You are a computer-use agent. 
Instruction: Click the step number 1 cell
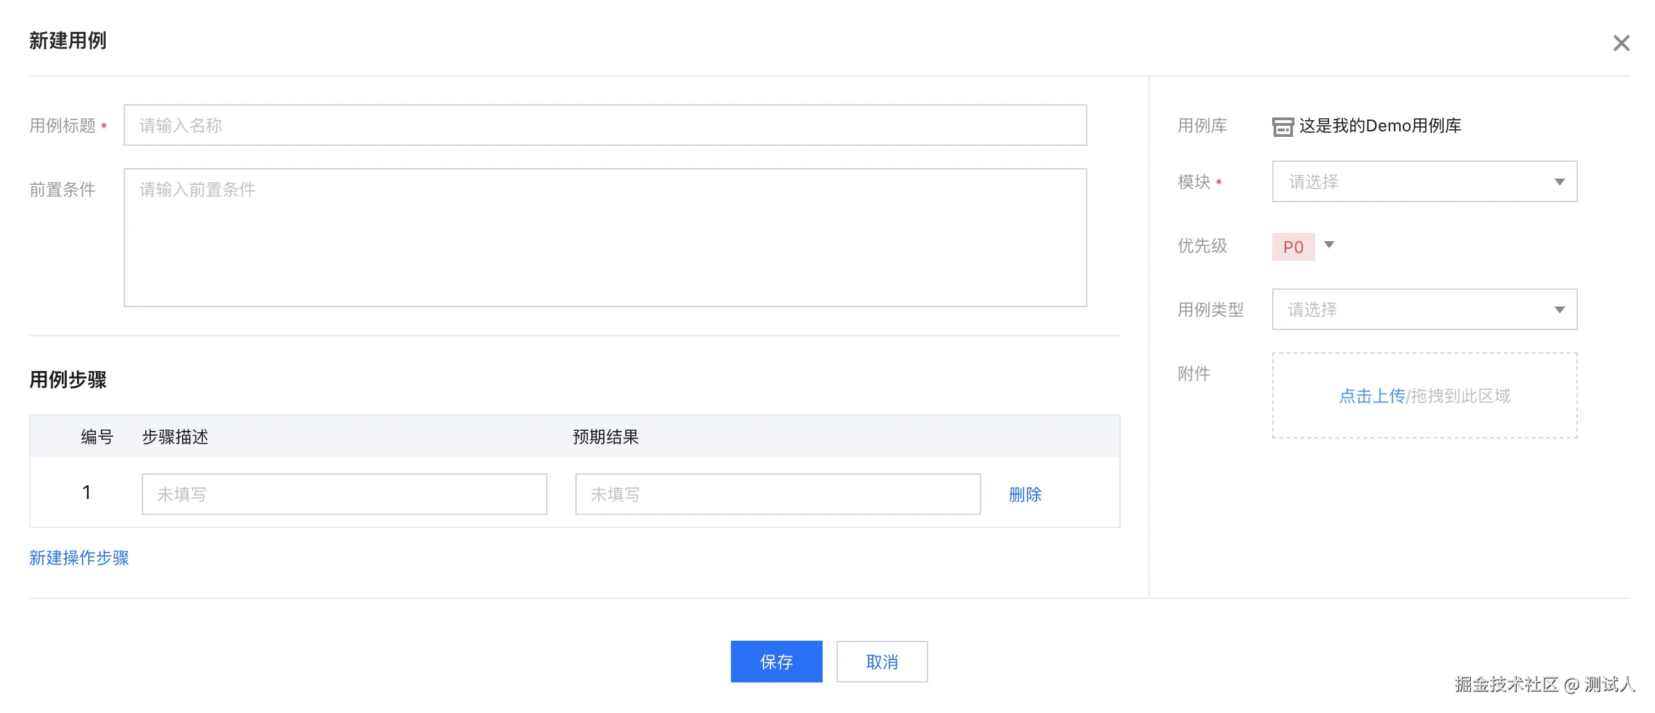pos(87,493)
